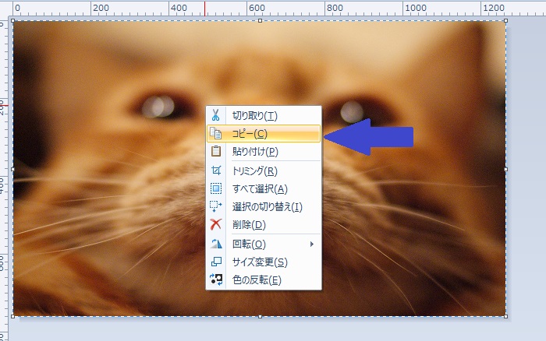This screenshot has height=341, width=546.
Task: Choose コピー(C) from context menu
Action: click(x=264, y=133)
